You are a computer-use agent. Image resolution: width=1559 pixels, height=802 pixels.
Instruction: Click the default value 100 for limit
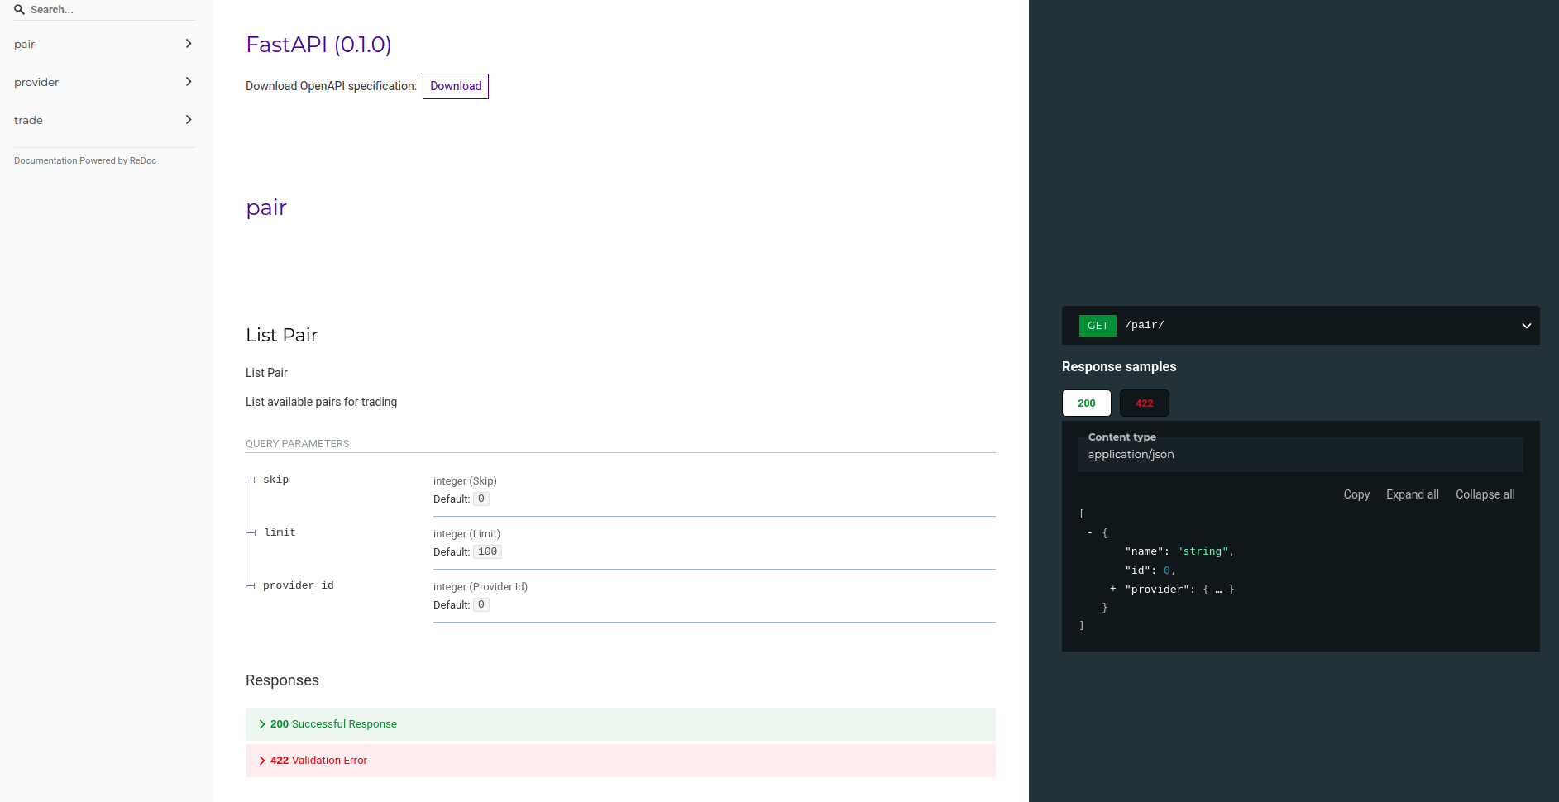click(488, 552)
